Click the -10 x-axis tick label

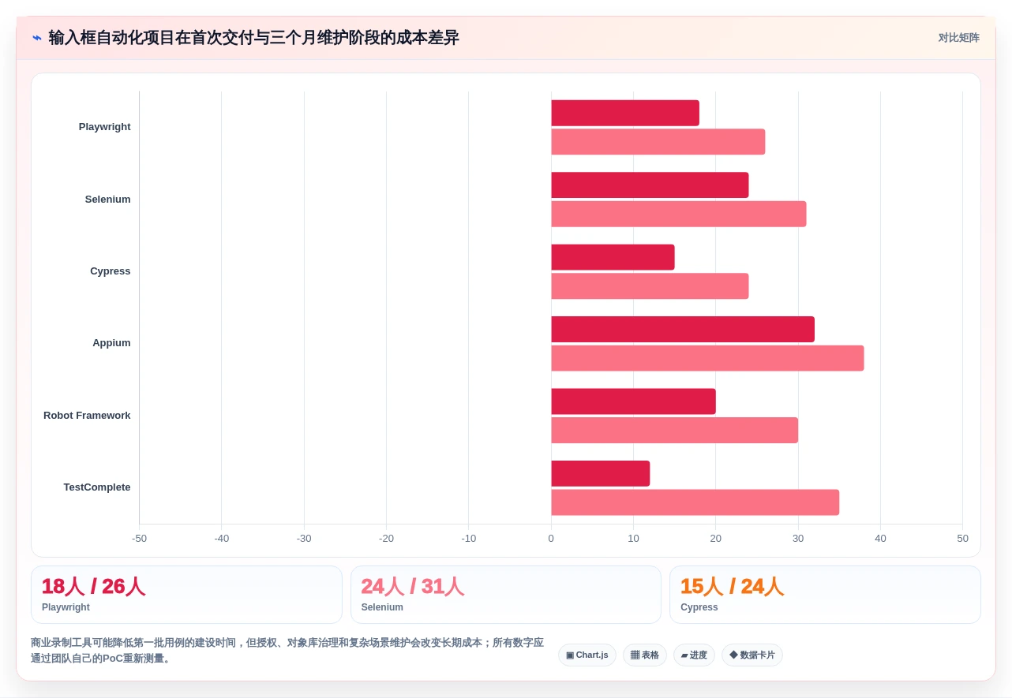click(469, 539)
